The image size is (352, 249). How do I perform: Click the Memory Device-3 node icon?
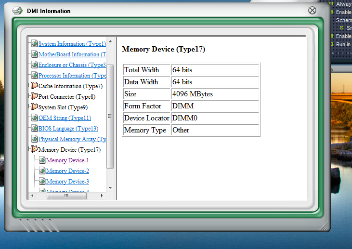click(42, 182)
